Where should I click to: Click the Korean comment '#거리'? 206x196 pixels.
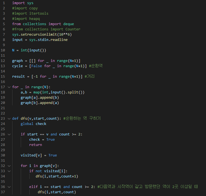[90, 76]
